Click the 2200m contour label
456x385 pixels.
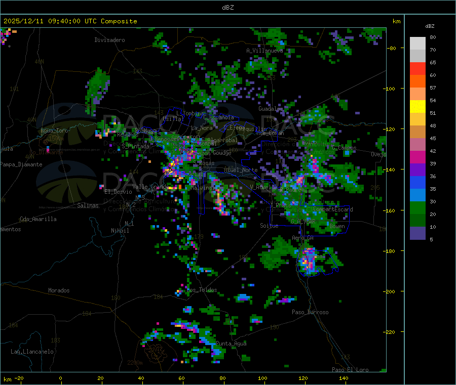135,363
